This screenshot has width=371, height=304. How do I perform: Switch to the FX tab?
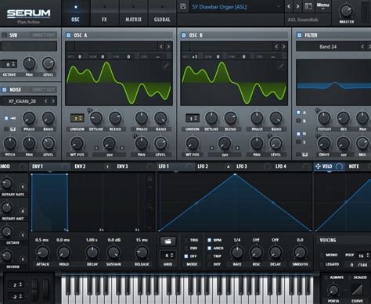(104, 13)
